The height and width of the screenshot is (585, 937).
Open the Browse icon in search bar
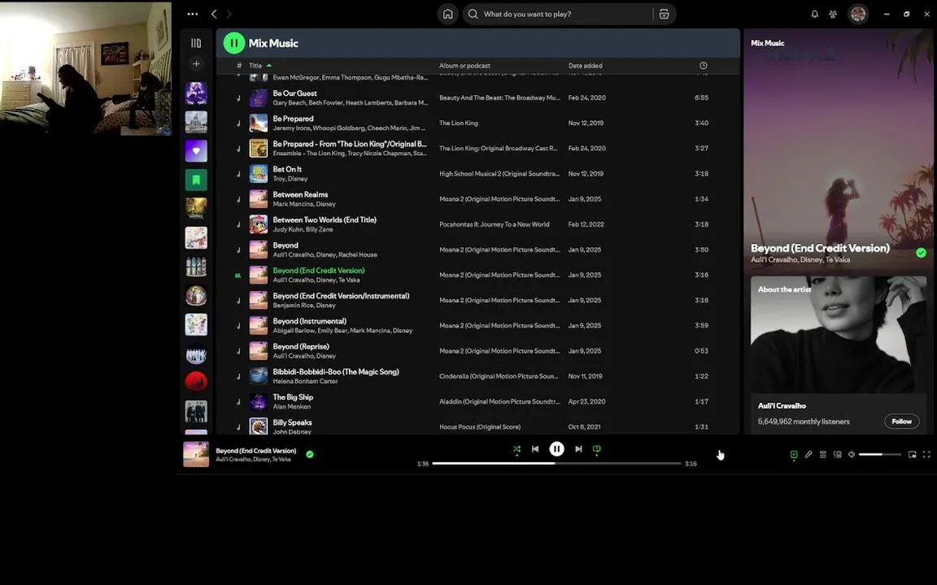tap(664, 14)
